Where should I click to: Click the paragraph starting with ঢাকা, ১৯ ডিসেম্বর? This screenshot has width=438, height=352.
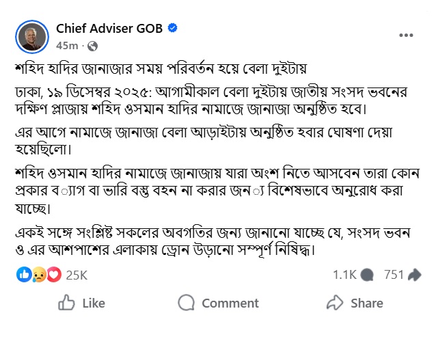tap(219, 100)
